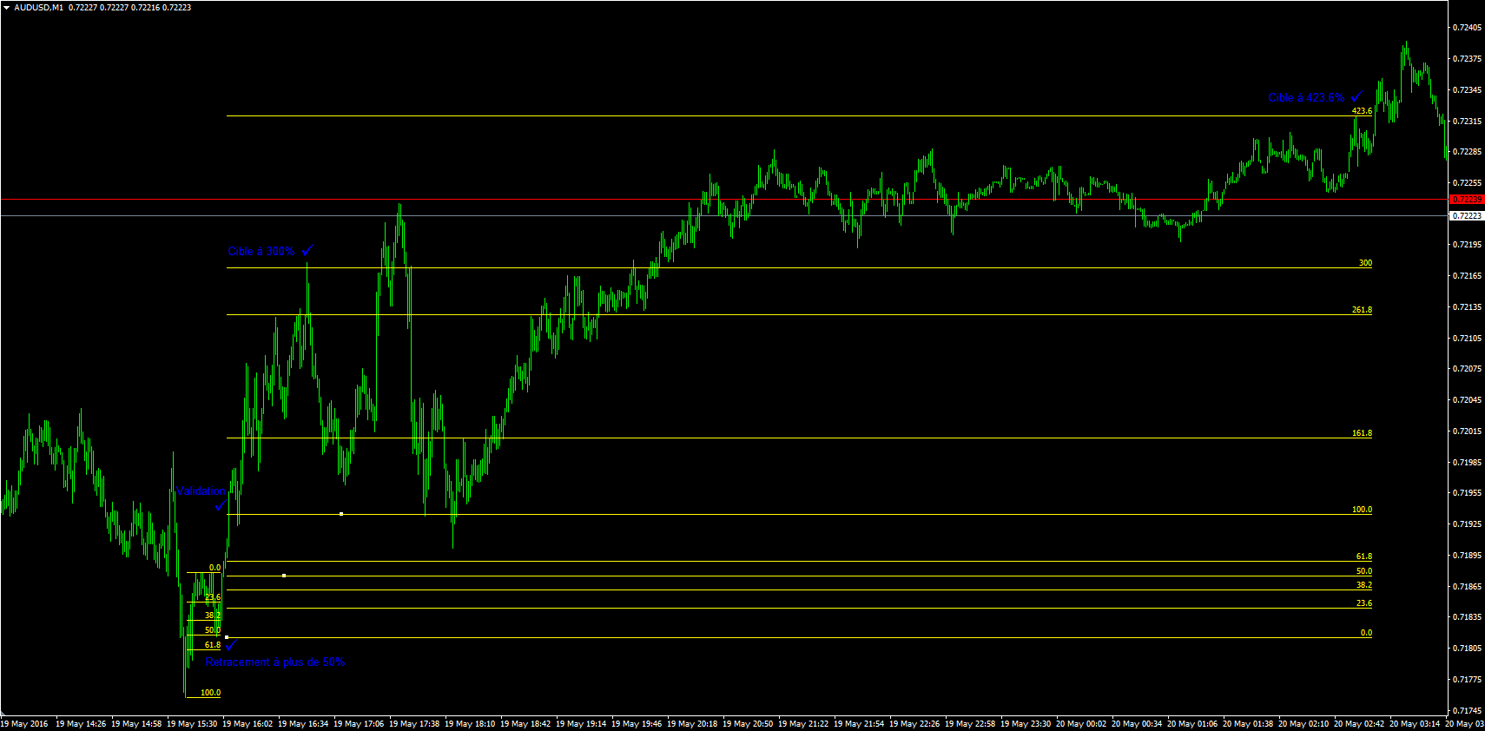Click the 0.71835 price scale value
1485x731 pixels.
1467,617
